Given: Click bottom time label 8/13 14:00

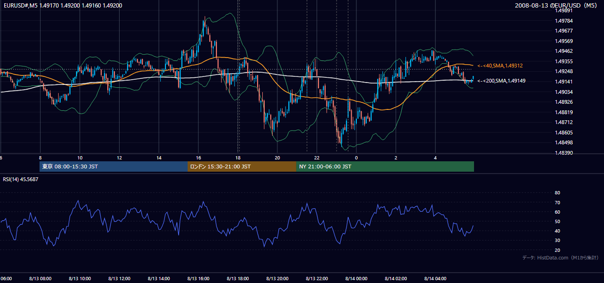Looking at the screenshot, I should point(159,278).
